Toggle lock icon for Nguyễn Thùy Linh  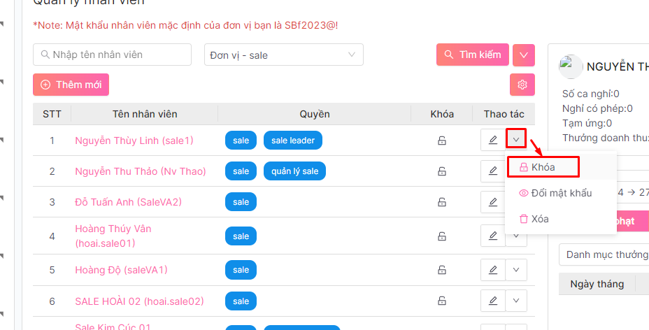click(x=442, y=141)
